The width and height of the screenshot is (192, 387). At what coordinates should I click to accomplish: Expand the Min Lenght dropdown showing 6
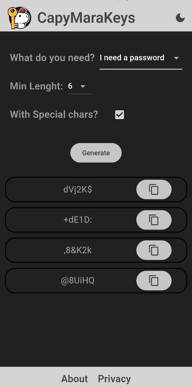pyautogui.click(x=80, y=86)
